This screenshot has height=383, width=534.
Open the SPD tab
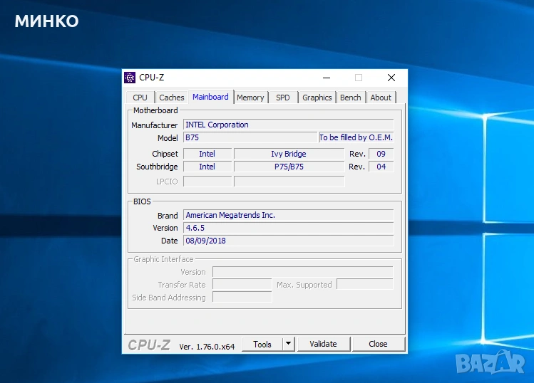283,98
